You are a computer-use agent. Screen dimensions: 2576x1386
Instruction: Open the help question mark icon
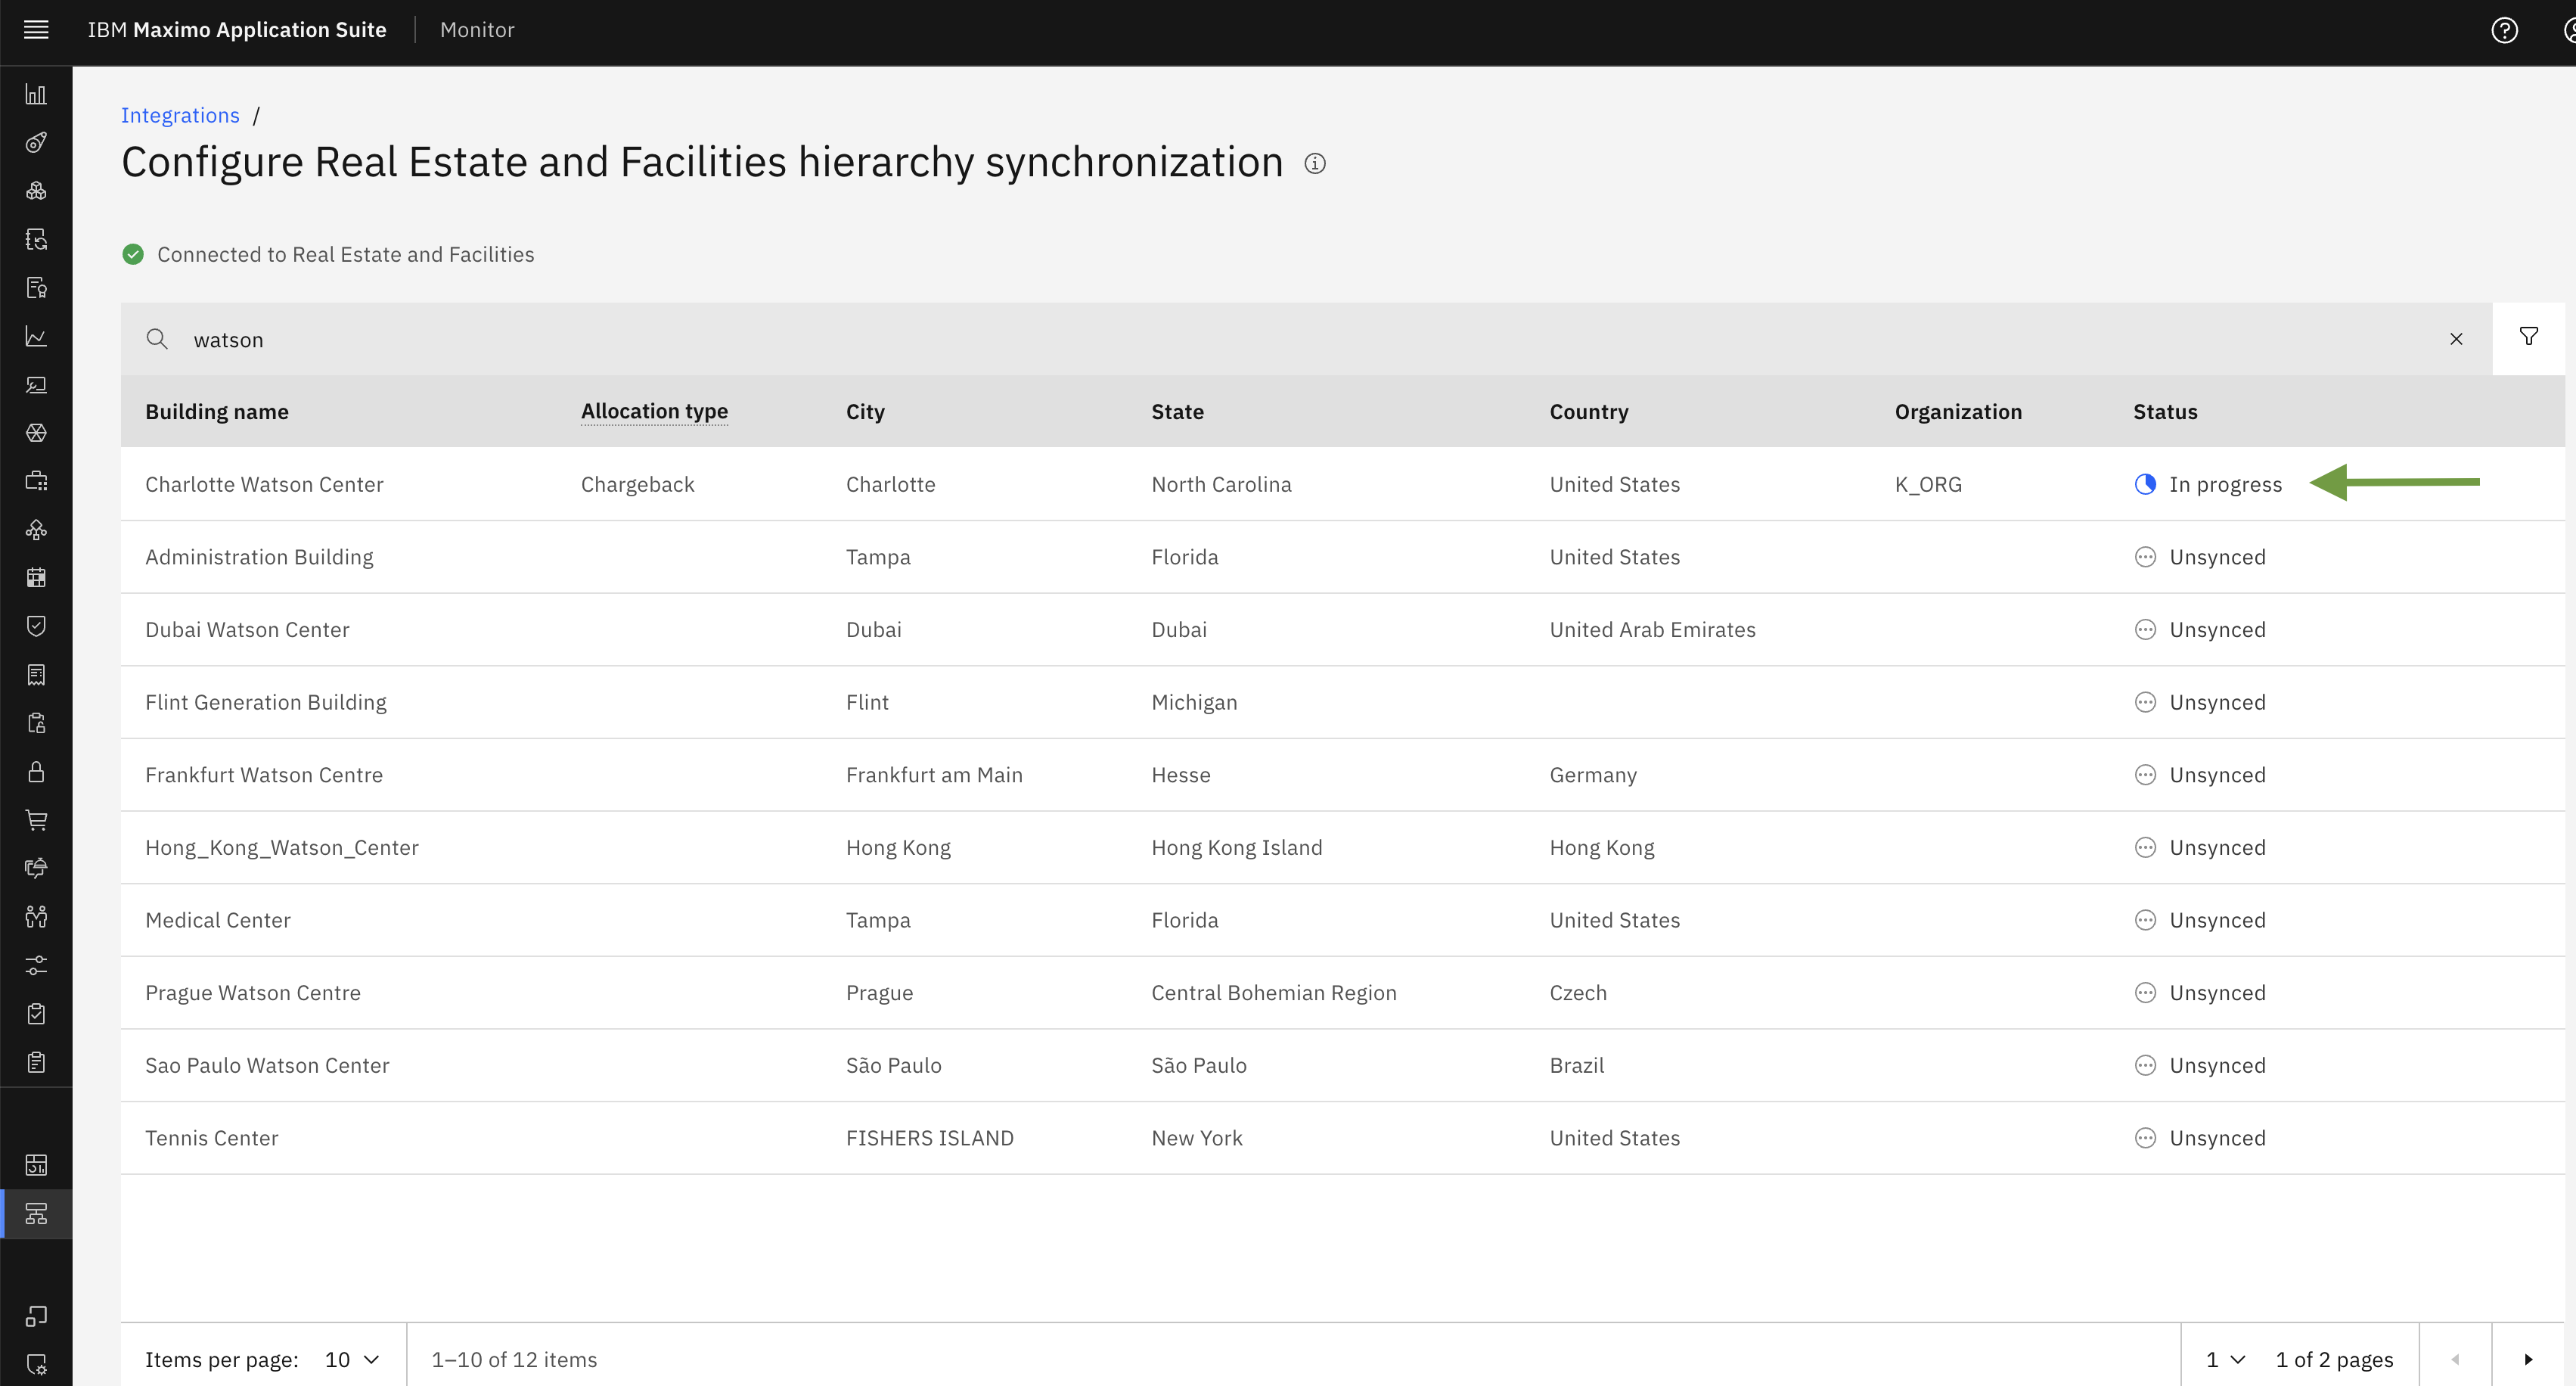point(2504,30)
